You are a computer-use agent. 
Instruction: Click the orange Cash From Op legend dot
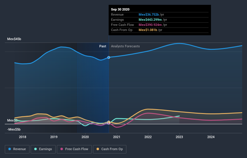[98, 149]
